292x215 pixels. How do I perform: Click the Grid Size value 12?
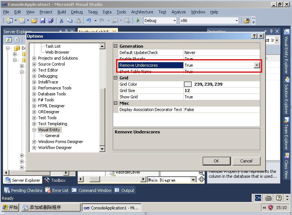click(x=187, y=91)
